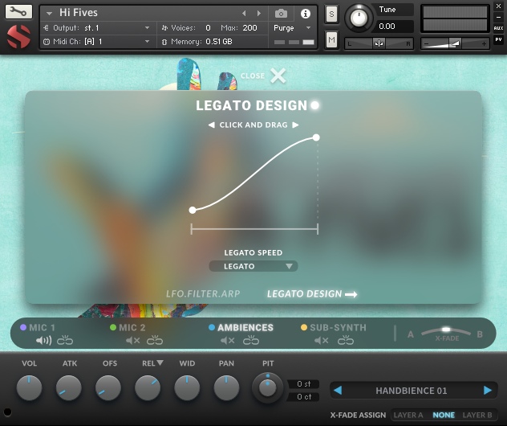The width and height of the screenshot is (507, 426).
Task: Open the camera snapshot view
Action: click(281, 14)
